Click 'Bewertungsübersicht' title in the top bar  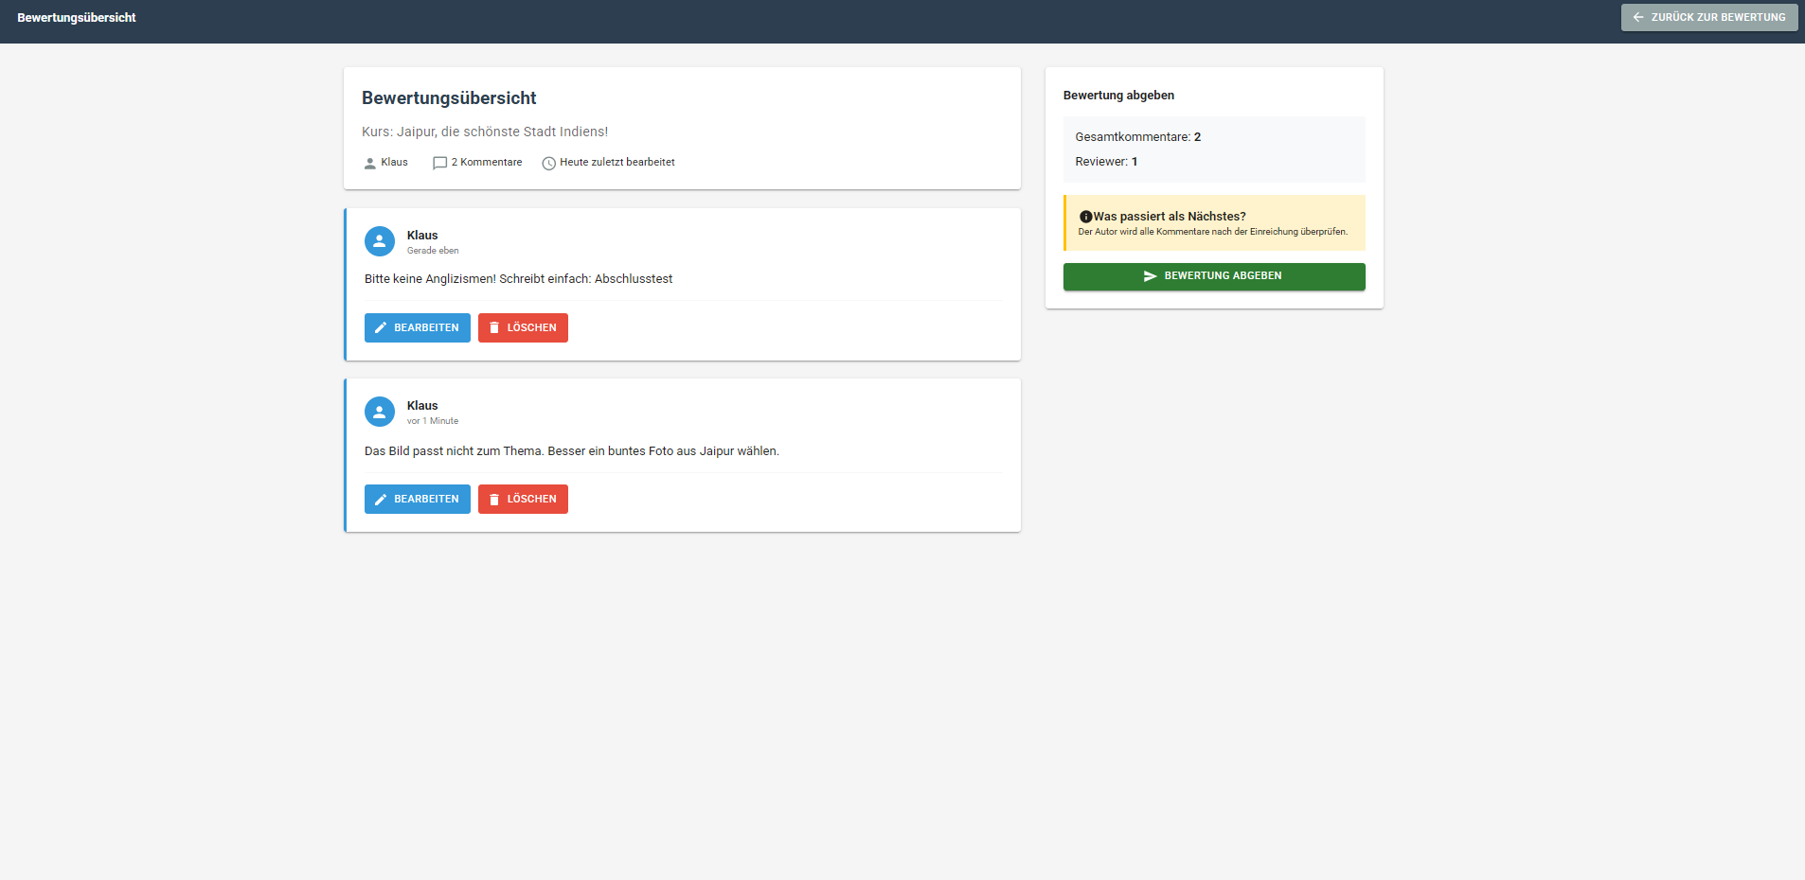77,18
